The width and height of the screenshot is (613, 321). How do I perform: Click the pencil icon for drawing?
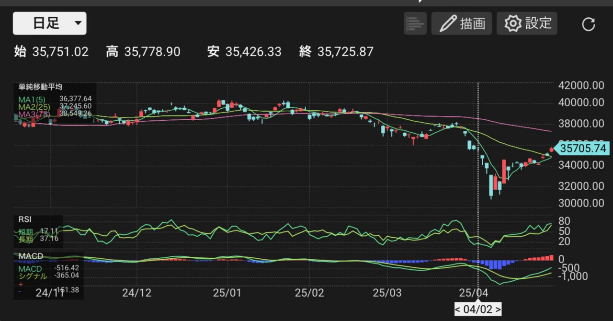click(x=448, y=23)
